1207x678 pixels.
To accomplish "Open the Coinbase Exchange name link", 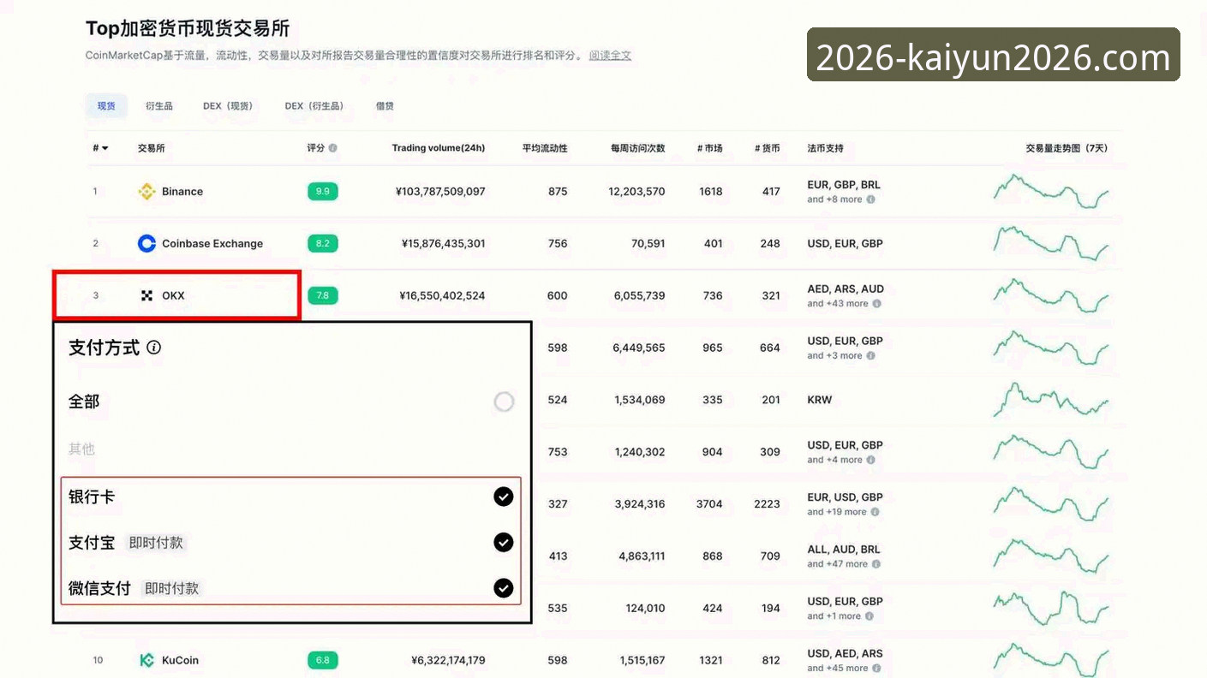I will pos(212,244).
